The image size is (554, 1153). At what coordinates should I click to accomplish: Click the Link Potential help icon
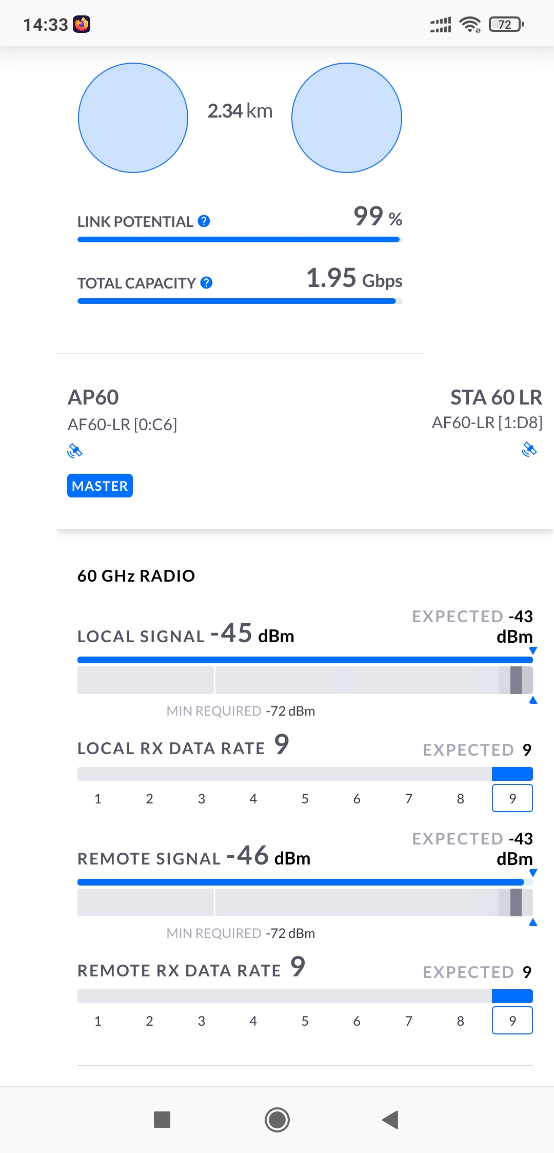(204, 221)
